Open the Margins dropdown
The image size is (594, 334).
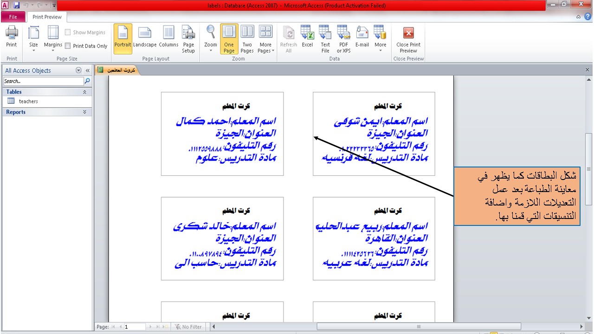pyautogui.click(x=53, y=39)
